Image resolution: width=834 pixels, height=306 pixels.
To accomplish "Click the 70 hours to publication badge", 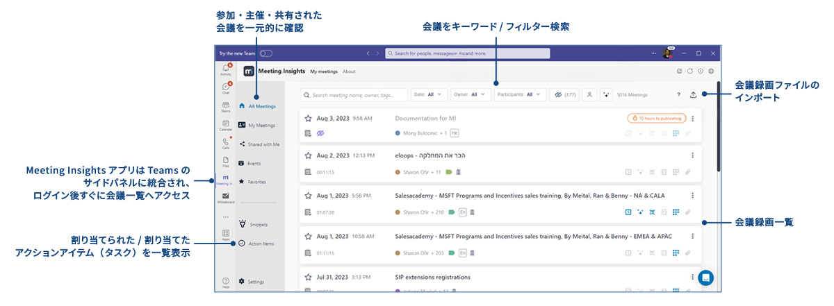I will pos(656,118).
